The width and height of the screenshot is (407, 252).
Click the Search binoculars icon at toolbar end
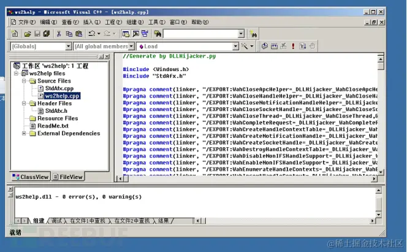click(253, 34)
